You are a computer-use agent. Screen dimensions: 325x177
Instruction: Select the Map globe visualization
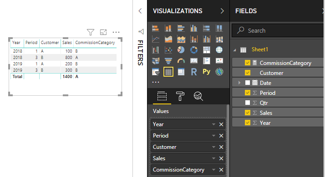[x=219, y=50]
